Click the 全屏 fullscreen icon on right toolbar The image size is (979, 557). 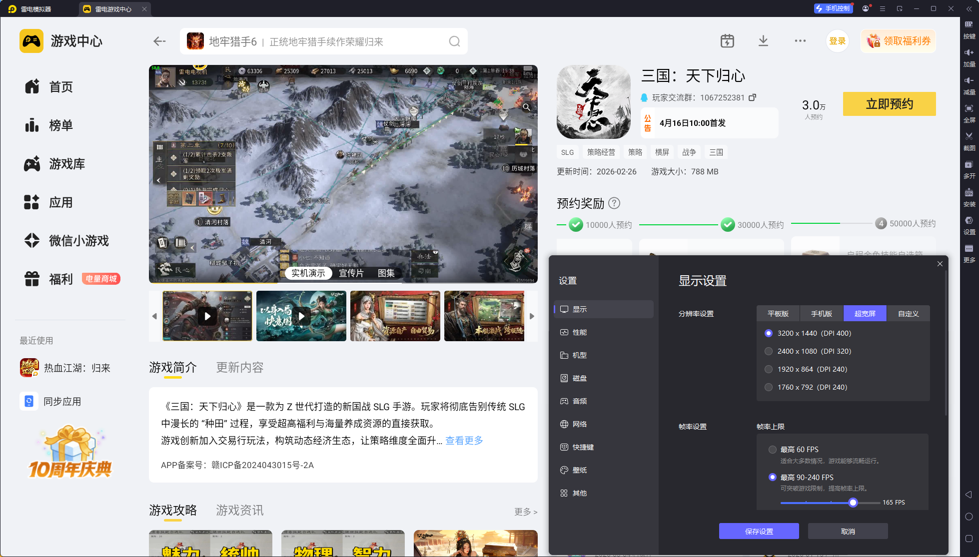coord(969,109)
